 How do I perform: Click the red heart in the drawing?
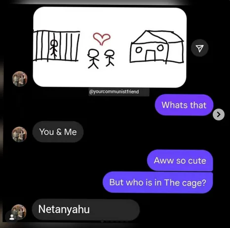102,38
